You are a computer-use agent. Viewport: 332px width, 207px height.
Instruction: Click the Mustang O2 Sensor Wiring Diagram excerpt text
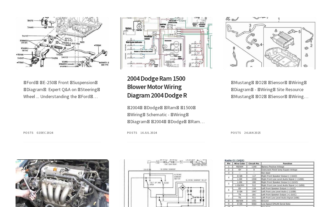click(x=269, y=89)
